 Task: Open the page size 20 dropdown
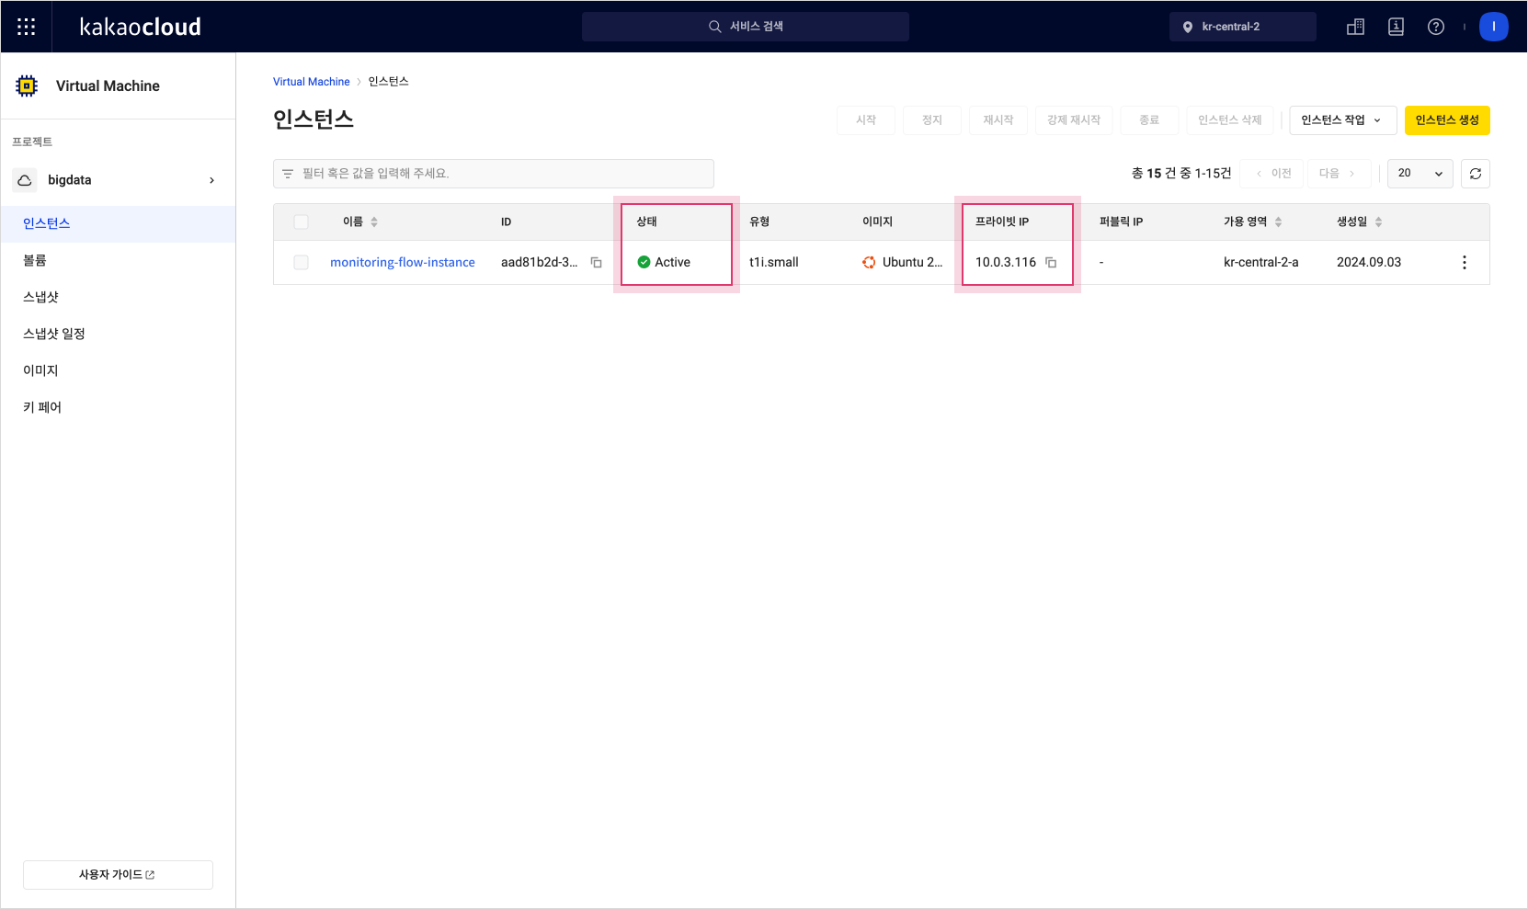[1420, 173]
